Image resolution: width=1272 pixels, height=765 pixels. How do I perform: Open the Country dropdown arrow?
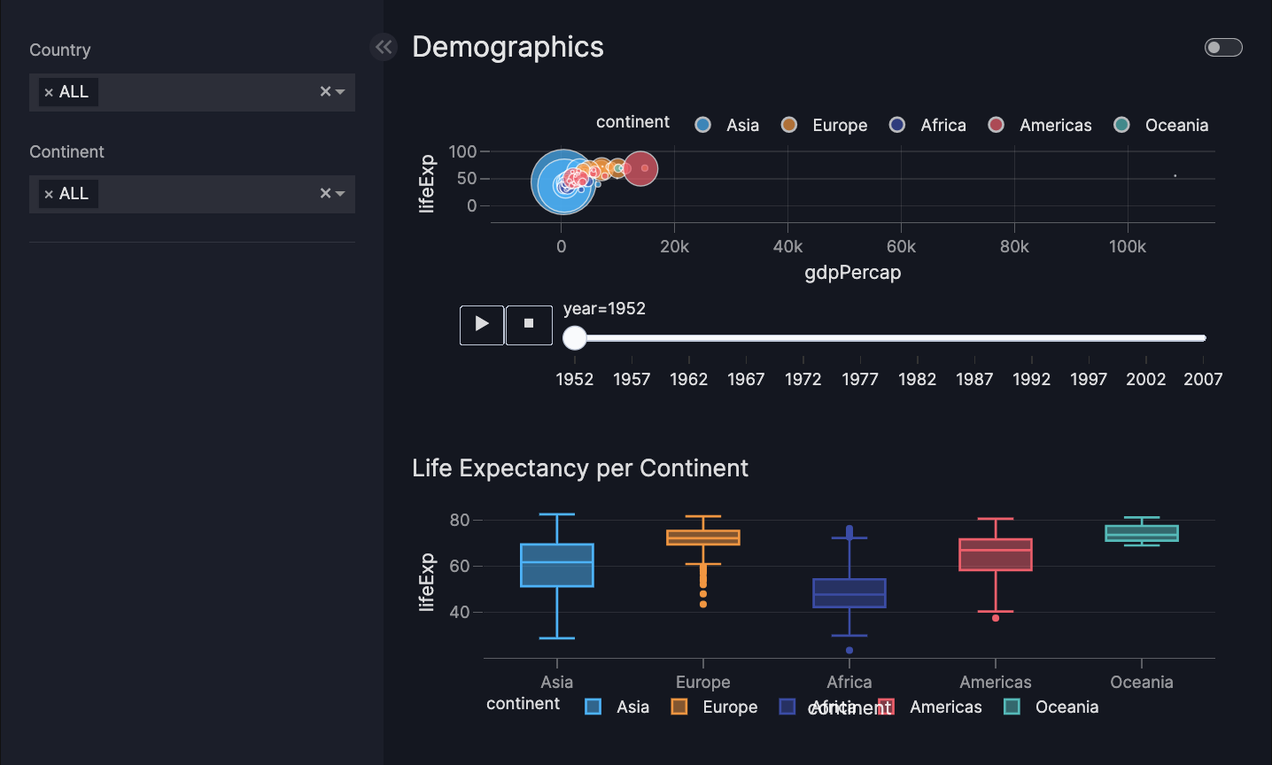tap(340, 92)
